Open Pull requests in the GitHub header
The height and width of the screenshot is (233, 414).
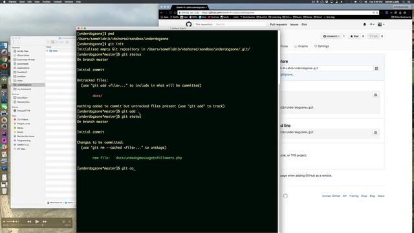pyautogui.click(x=278, y=25)
